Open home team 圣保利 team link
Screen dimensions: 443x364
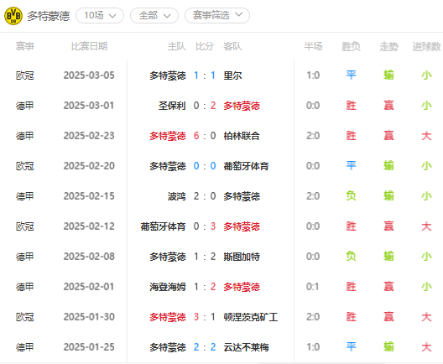172,106
